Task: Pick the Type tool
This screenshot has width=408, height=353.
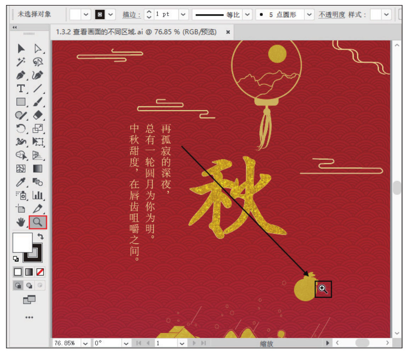Action: 21,88
